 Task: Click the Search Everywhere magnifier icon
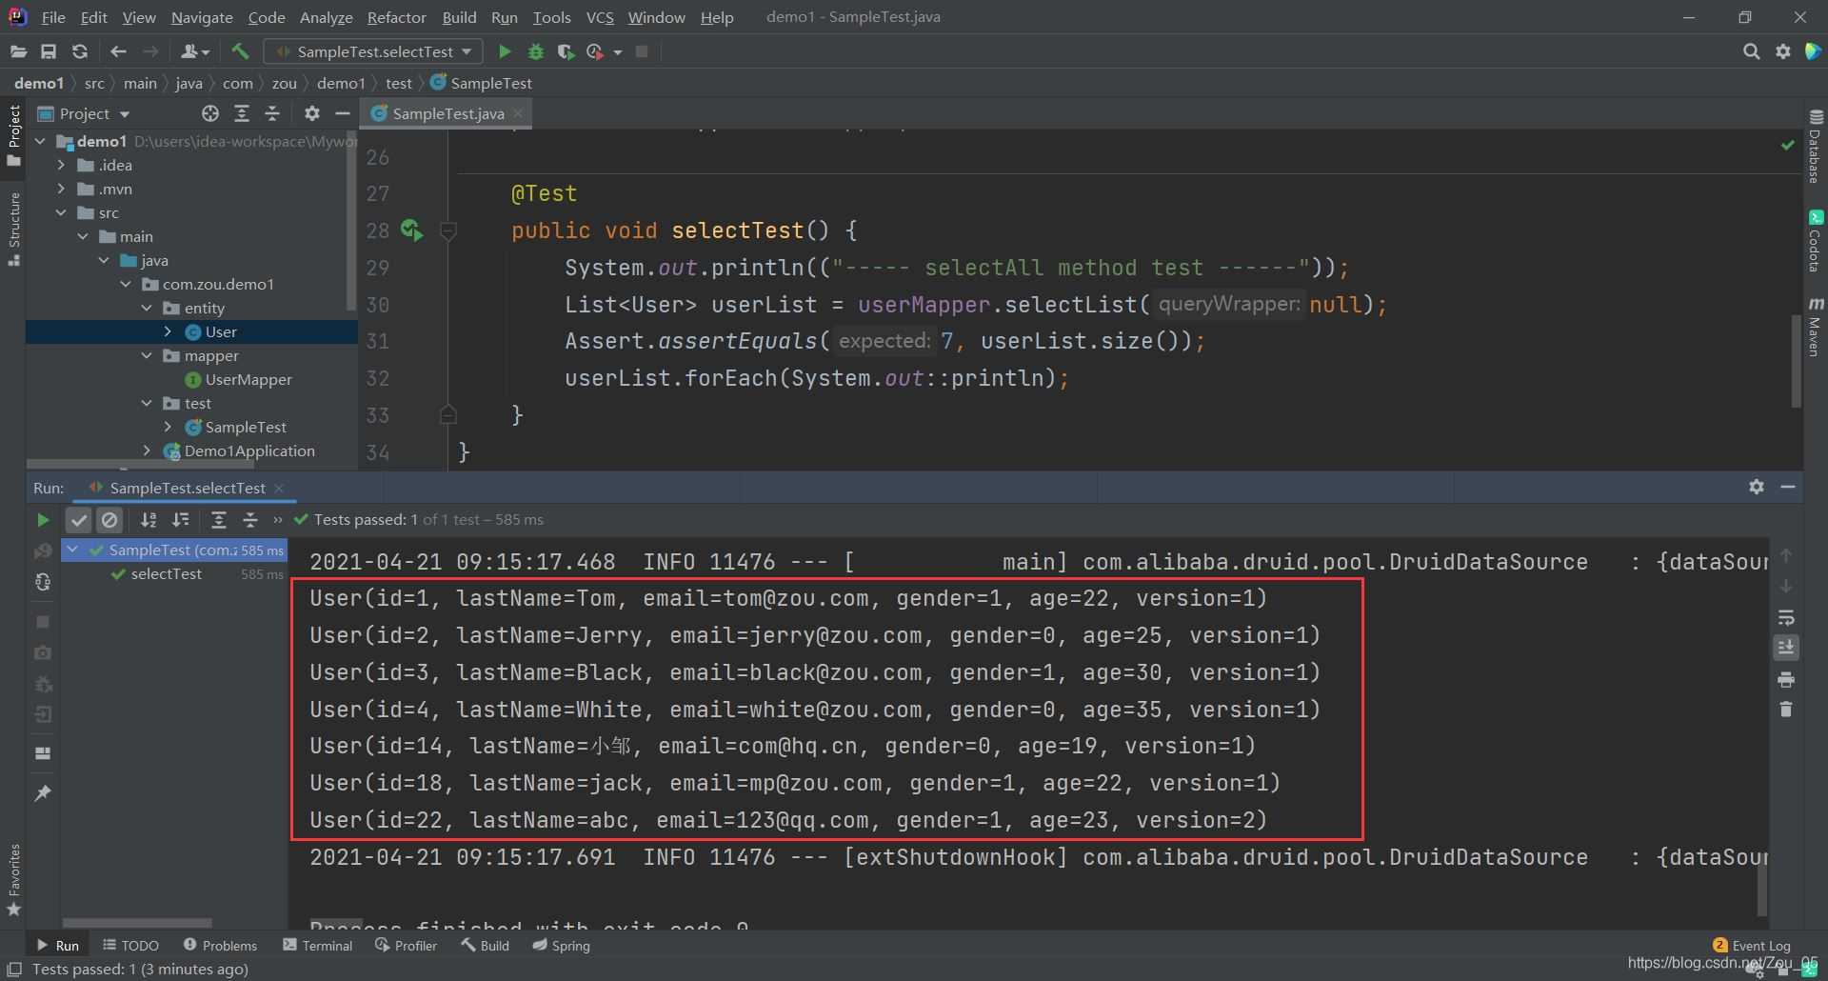click(x=1751, y=51)
